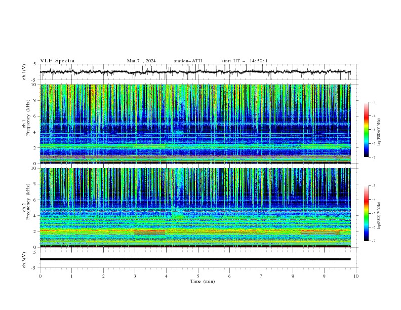Click the 'Time (min)' axis label
Screen dimensions: 401x310
[x=203, y=281]
